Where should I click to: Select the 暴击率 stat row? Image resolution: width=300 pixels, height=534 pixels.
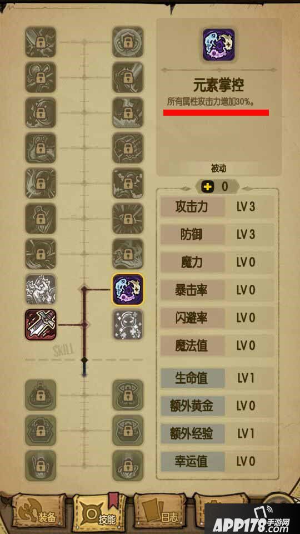pos(217,290)
